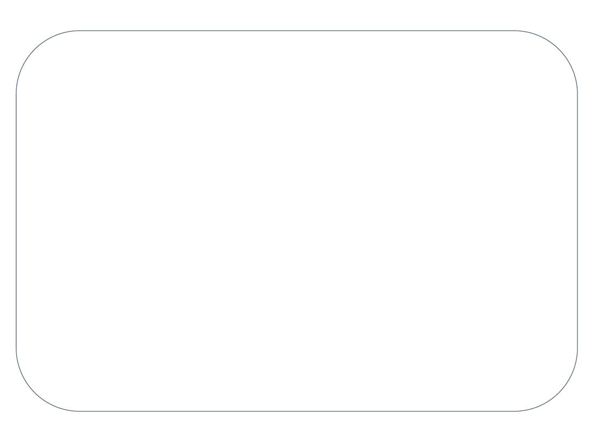The height and width of the screenshot is (442, 589).
Task: Click white margin left of the panel
Action: (8, 221)
